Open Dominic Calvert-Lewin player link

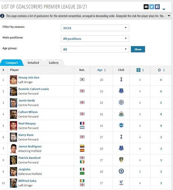coord(34,89)
